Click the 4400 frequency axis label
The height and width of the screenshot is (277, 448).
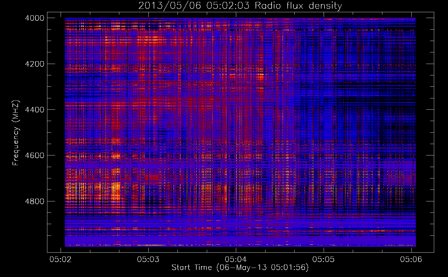[35, 110]
